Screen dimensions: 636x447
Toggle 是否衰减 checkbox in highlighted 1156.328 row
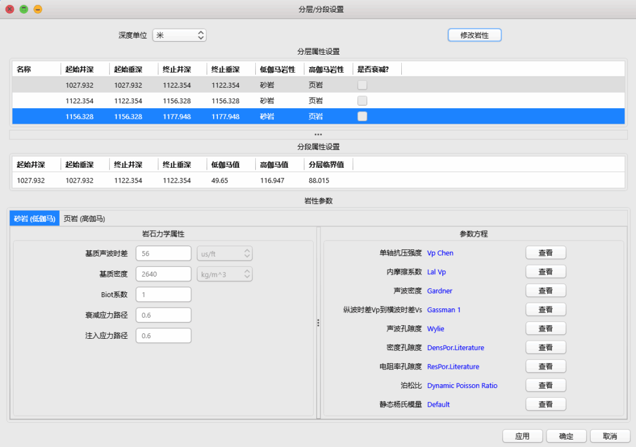tap(362, 116)
